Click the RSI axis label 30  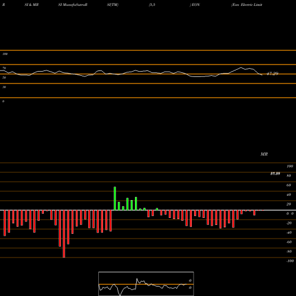(4, 87)
